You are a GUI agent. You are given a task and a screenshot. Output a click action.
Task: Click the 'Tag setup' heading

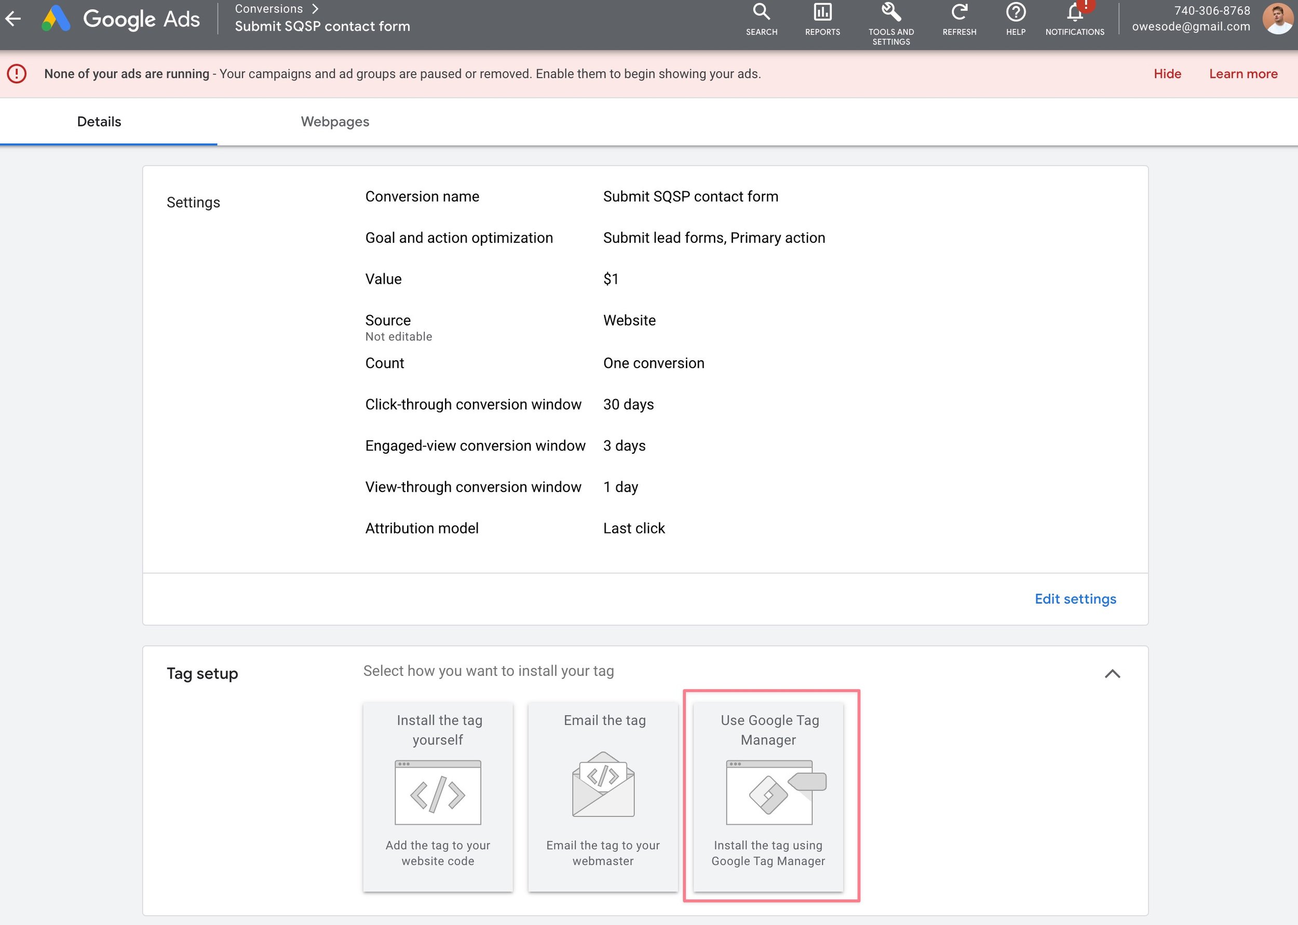coord(202,674)
